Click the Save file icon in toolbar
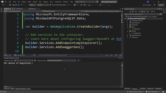Image resolution: width=166 pixels, height=93 pixels. [16, 5]
